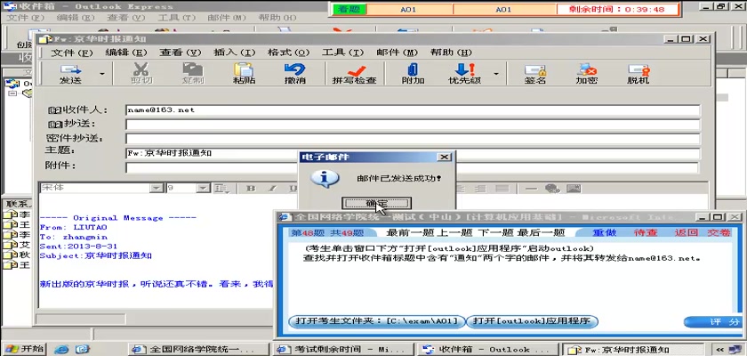Screen dimensions: 747x356
Task: Click the paragraph style icon
Action: (221, 189)
